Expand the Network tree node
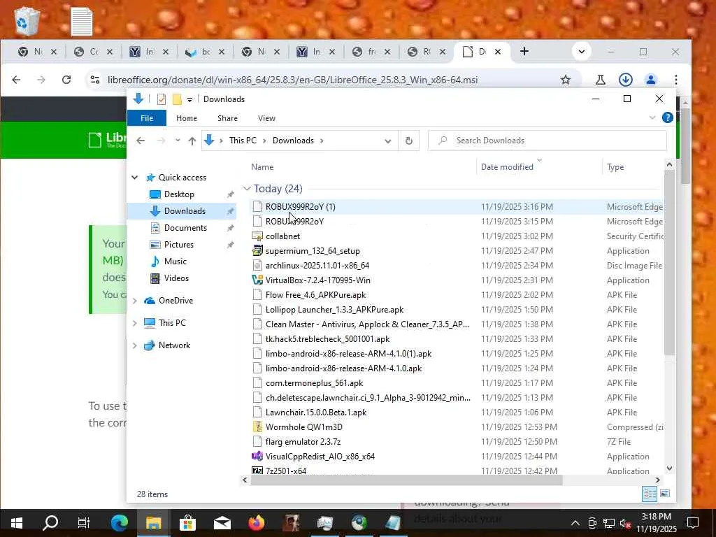 pyautogui.click(x=135, y=345)
